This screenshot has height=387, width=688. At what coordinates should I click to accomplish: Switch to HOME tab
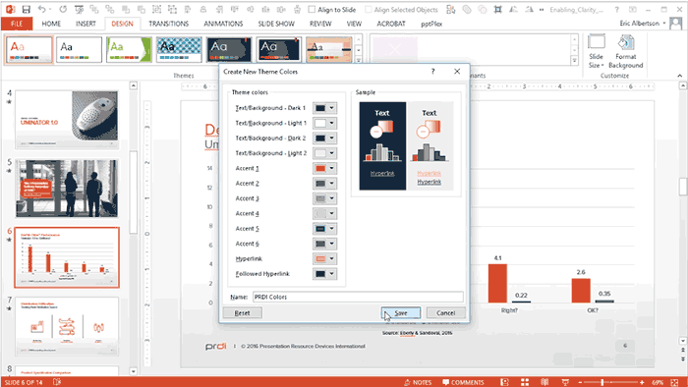point(51,24)
